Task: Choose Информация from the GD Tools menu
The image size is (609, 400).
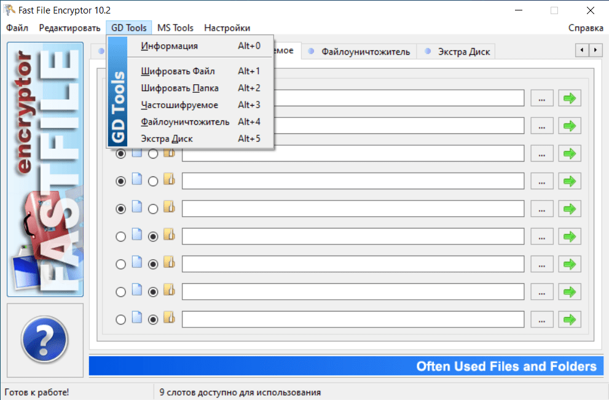Action: click(x=200, y=46)
